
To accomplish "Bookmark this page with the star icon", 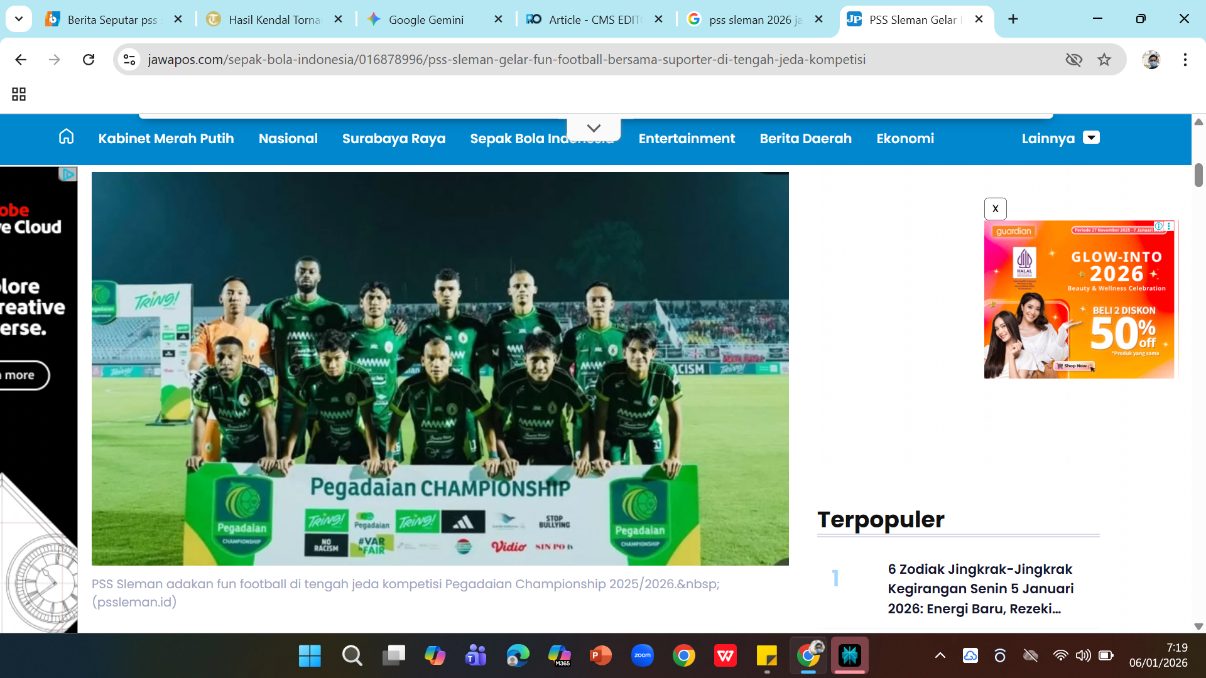I will [1104, 60].
